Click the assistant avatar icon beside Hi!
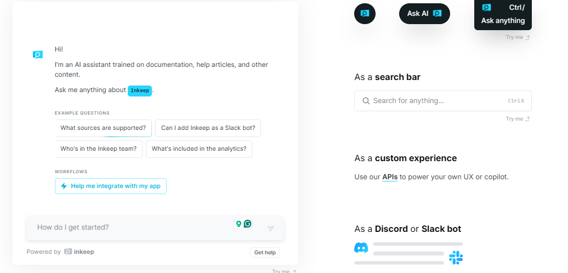 click(37, 54)
